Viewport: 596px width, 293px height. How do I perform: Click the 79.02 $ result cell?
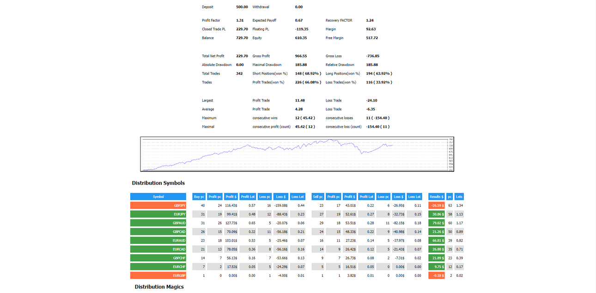tap(437, 223)
